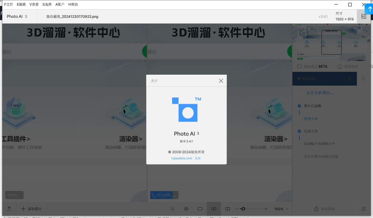Screen dimensions: 373x218
Task: Click the 原始的 label on left preview
Action: pos(14,195)
